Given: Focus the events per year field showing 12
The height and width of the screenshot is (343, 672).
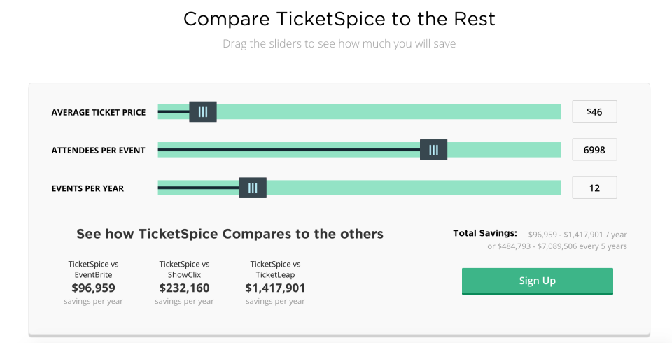Looking at the screenshot, I should 594,188.
